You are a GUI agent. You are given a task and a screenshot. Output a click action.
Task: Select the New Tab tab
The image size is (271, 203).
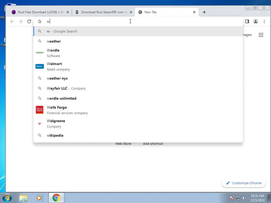click(x=166, y=12)
